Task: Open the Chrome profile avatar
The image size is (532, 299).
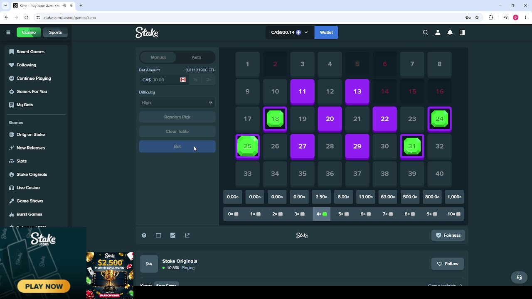Action: (x=516, y=17)
